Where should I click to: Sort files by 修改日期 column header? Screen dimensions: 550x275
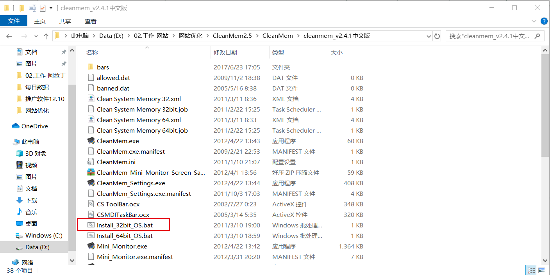coord(225,52)
